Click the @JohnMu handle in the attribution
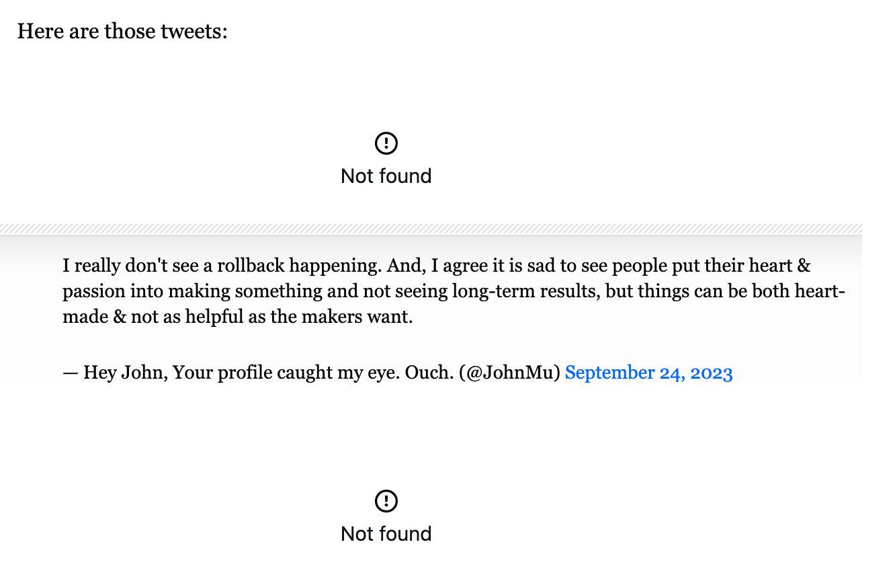 [510, 373]
